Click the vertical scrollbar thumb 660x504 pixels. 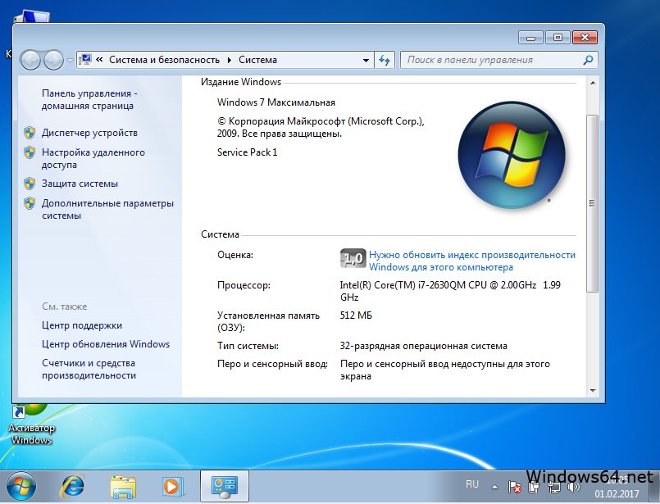(x=593, y=203)
